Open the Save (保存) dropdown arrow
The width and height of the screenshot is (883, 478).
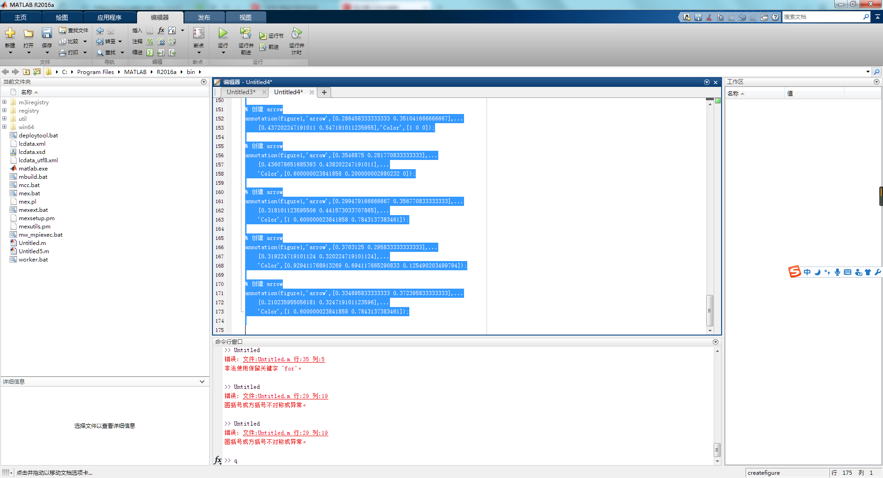(x=47, y=52)
